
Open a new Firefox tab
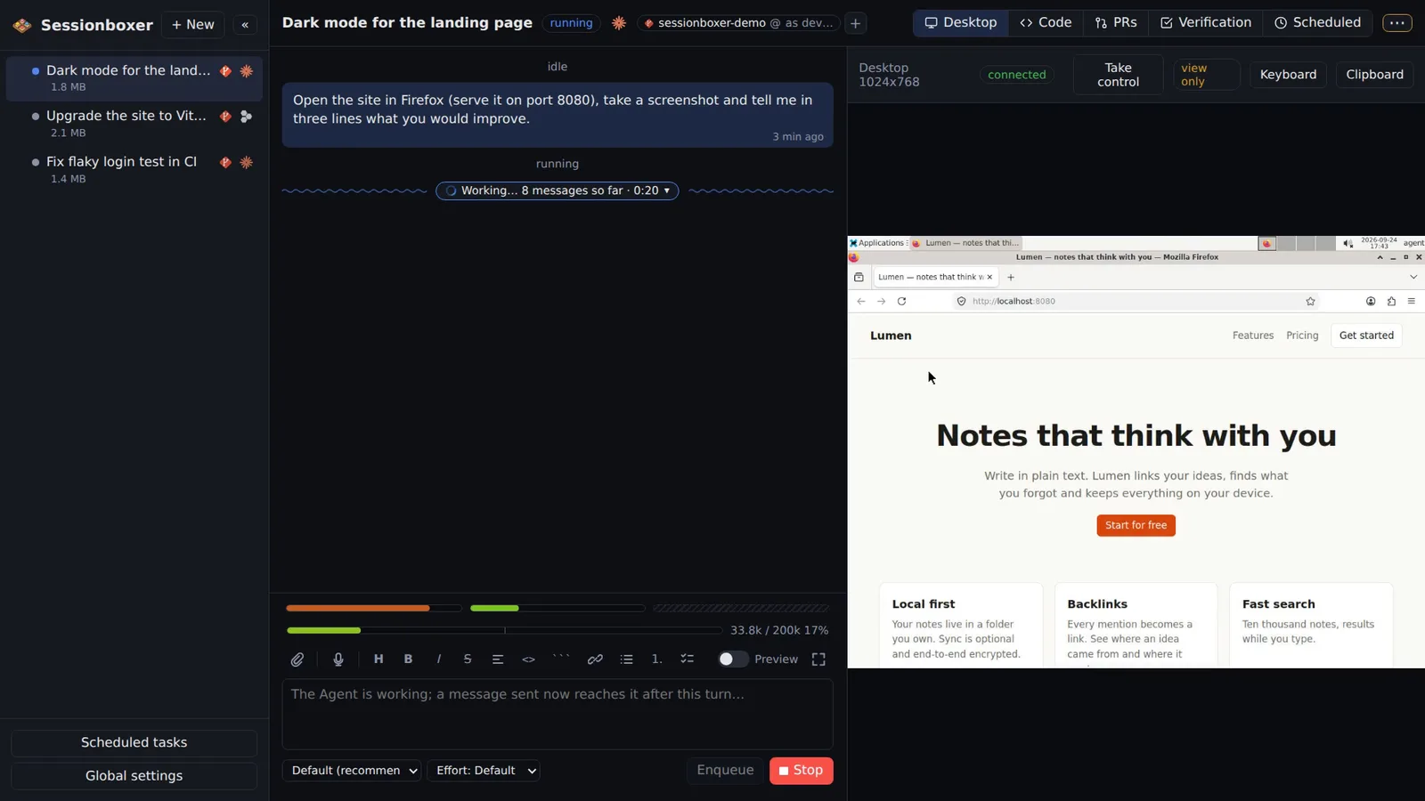(x=1010, y=277)
